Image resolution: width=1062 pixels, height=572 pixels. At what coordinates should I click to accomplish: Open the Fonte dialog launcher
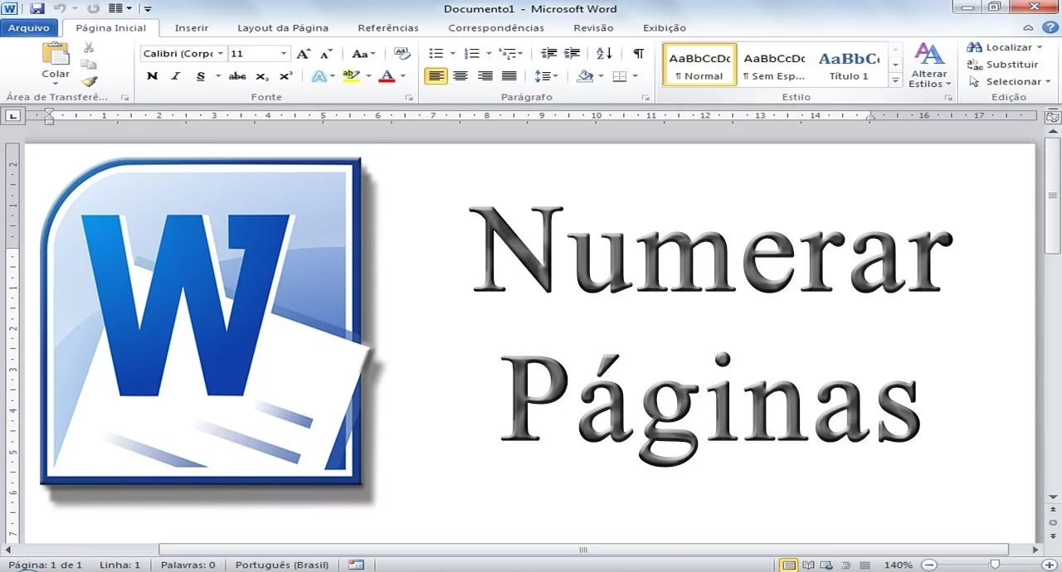click(x=409, y=98)
